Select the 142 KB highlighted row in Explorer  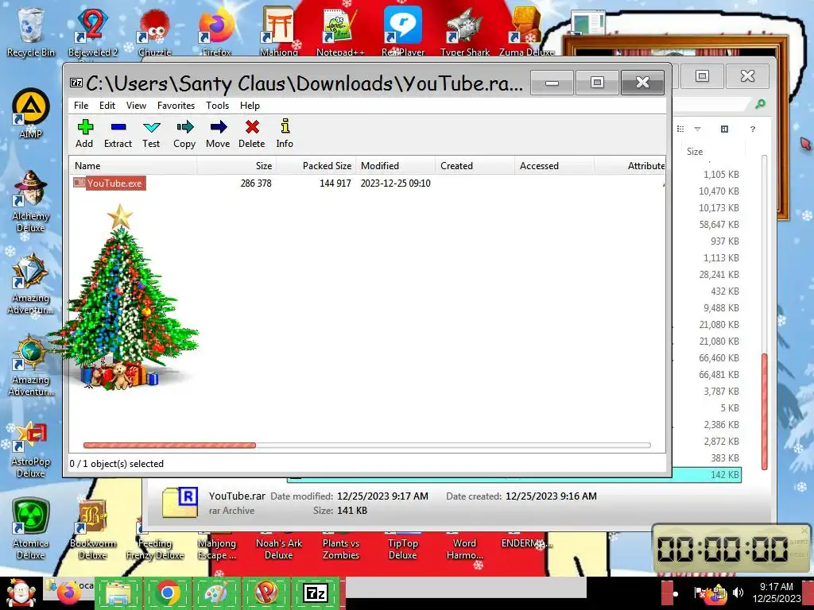click(514, 475)
